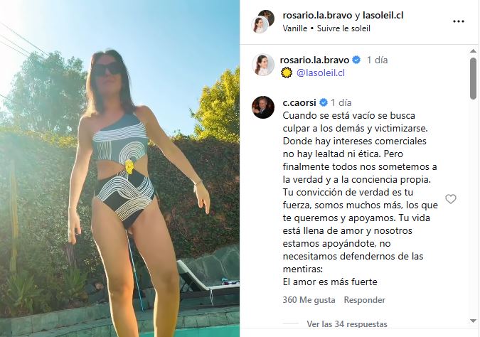Viewport: 480px width, 337px height.
Task: Open lasoleil.cl profile from header
Action: pyautogui.click(x=383, y=16)
